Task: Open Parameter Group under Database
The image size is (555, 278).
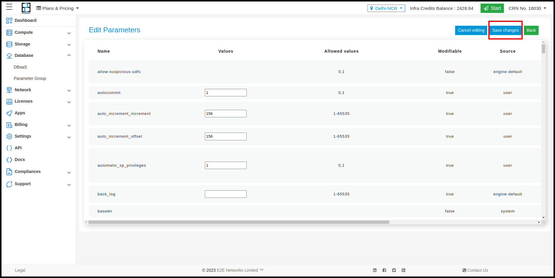Action: pyautogui.click(x=30, y=78)
